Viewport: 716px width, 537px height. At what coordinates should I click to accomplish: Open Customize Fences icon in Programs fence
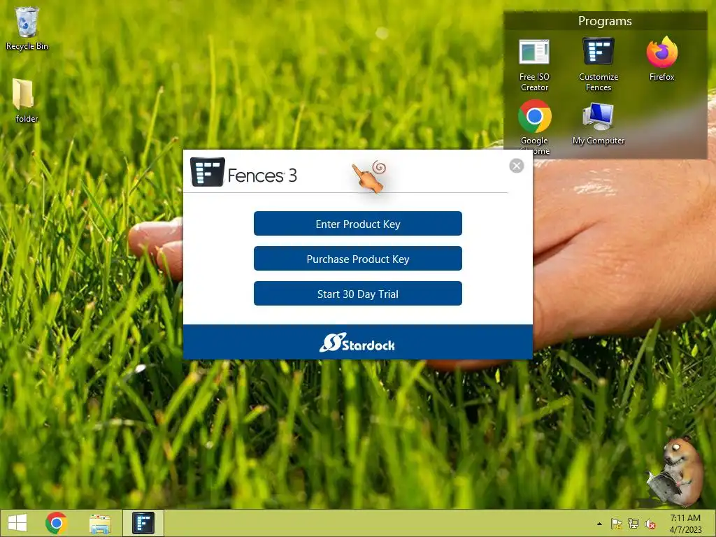tap(599, 65)
